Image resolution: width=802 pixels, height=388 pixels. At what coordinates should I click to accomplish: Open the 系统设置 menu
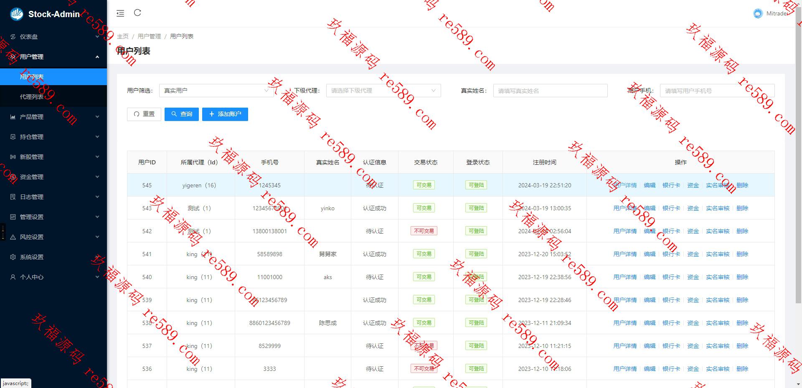[53, 257]
